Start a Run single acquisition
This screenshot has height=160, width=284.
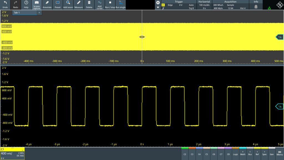pos(121,5)
